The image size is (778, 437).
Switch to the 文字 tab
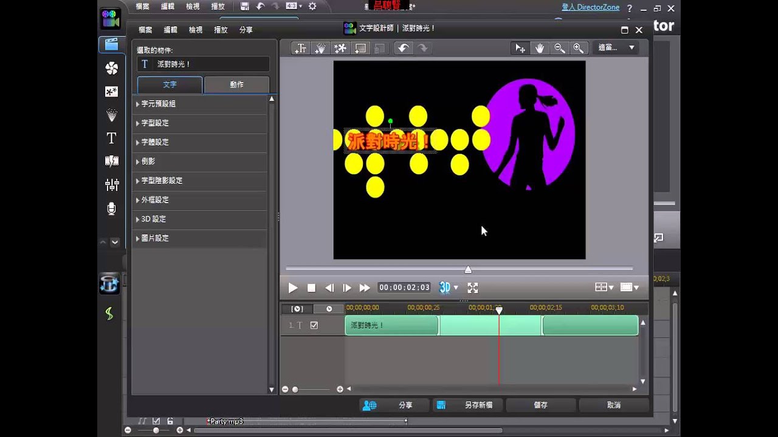[x=170, y=84]
